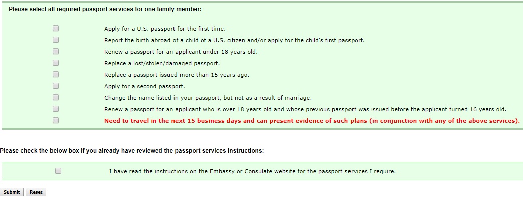Click the Submit button

click(x=12, y=192)
